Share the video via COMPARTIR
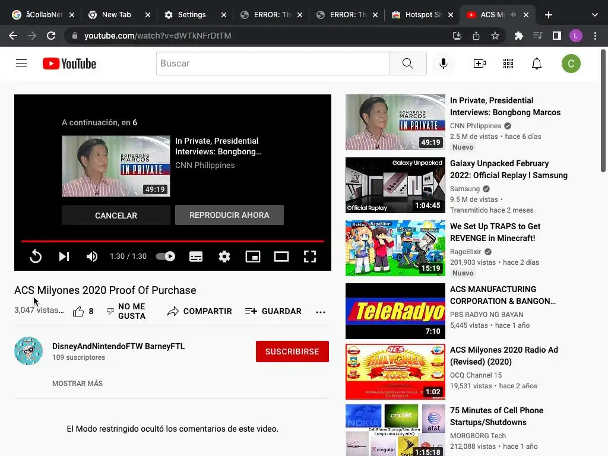The width and height of the screenshot is (608, 456). 199,311
